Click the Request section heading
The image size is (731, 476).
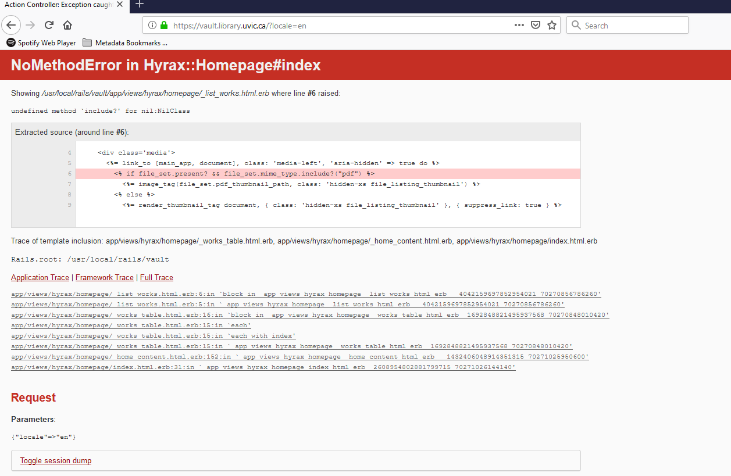[33, 398]
